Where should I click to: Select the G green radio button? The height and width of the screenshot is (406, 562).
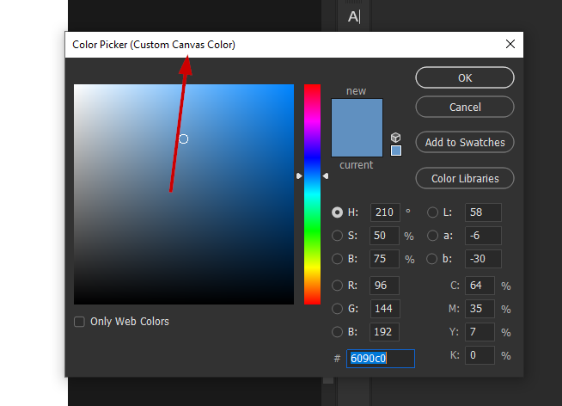point(338,309)
